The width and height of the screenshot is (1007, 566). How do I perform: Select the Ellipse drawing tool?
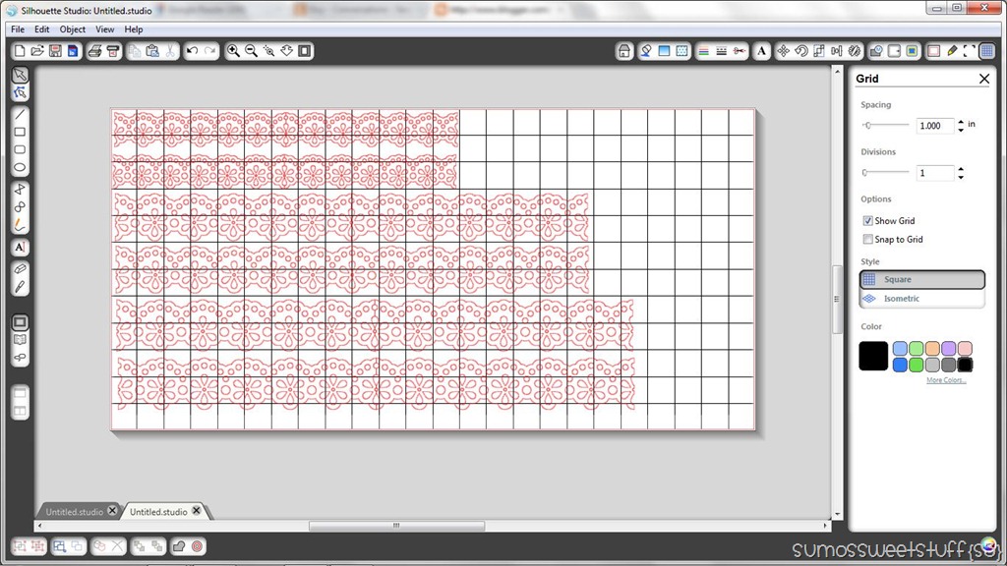click(20, 168)
